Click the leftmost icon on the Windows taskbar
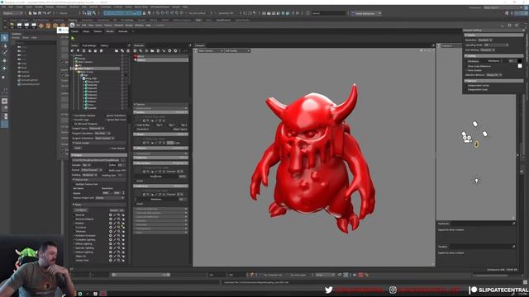 tap(80, 294)
